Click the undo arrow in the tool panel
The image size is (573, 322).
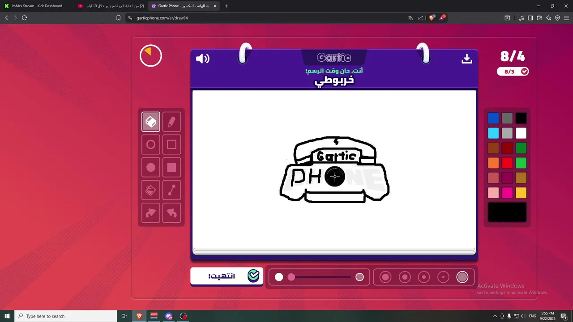click(x=172, y=213)
